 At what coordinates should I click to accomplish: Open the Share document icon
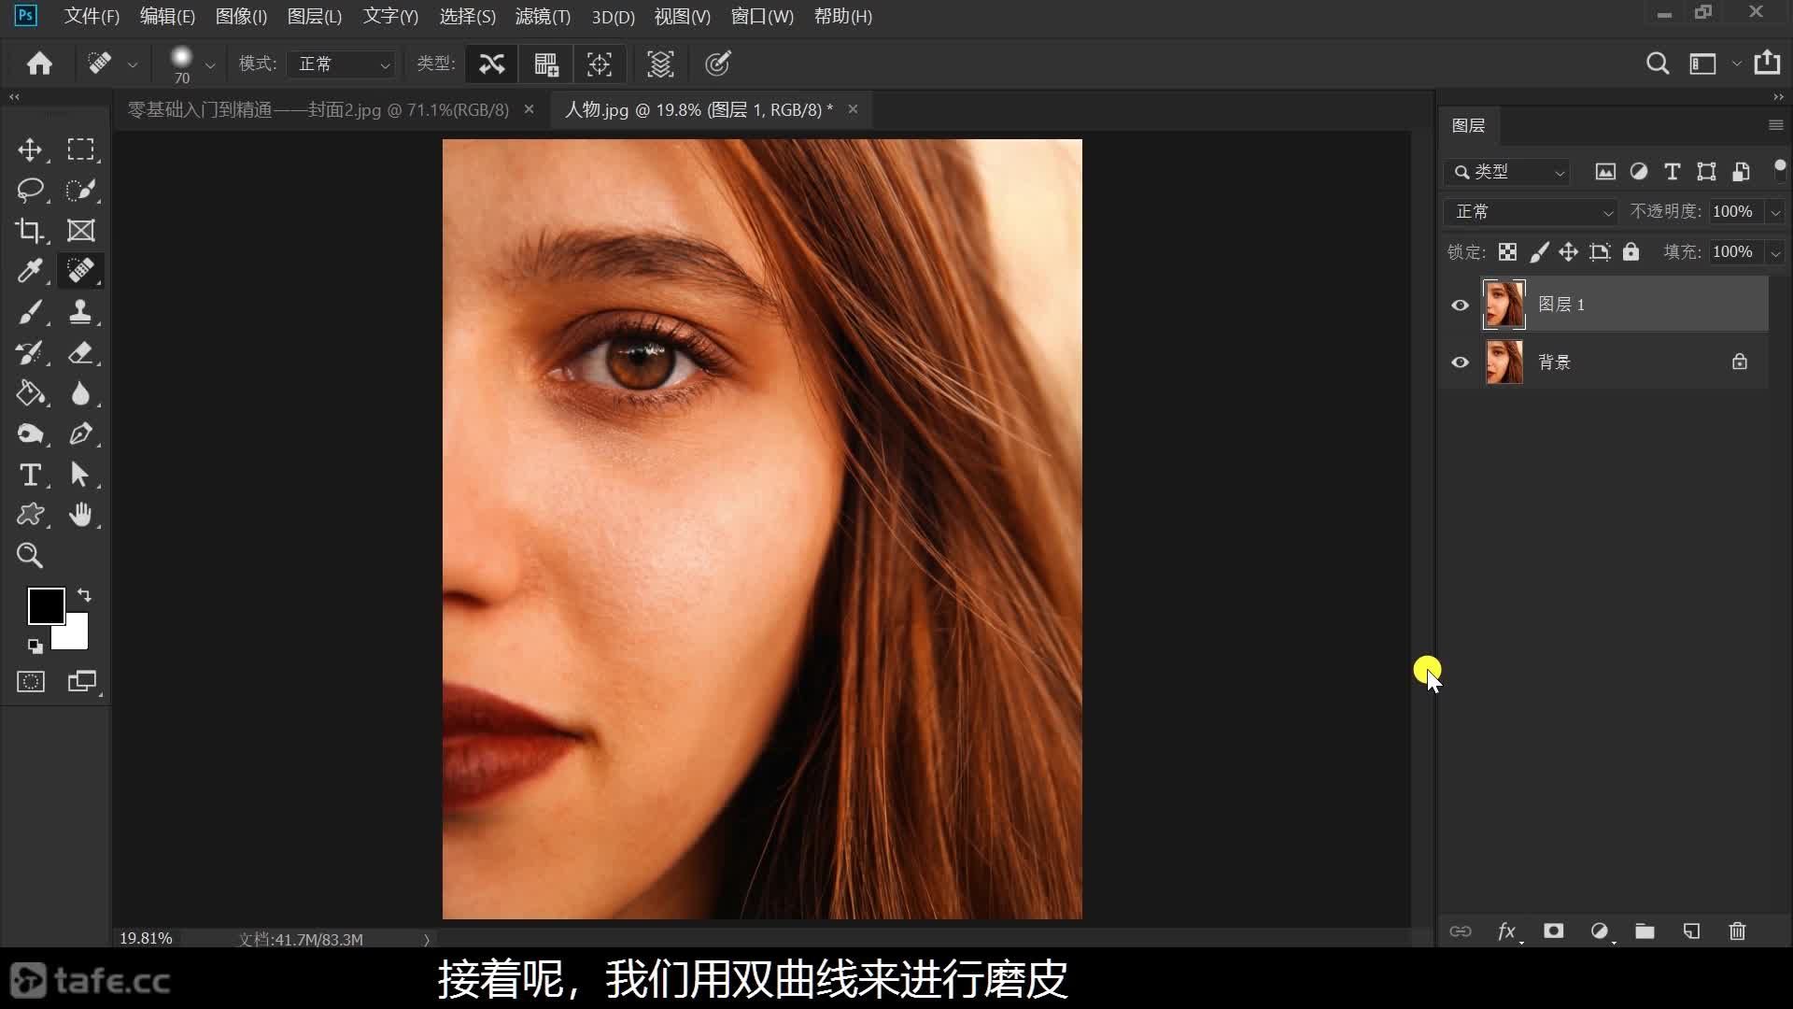[1767, 63]
